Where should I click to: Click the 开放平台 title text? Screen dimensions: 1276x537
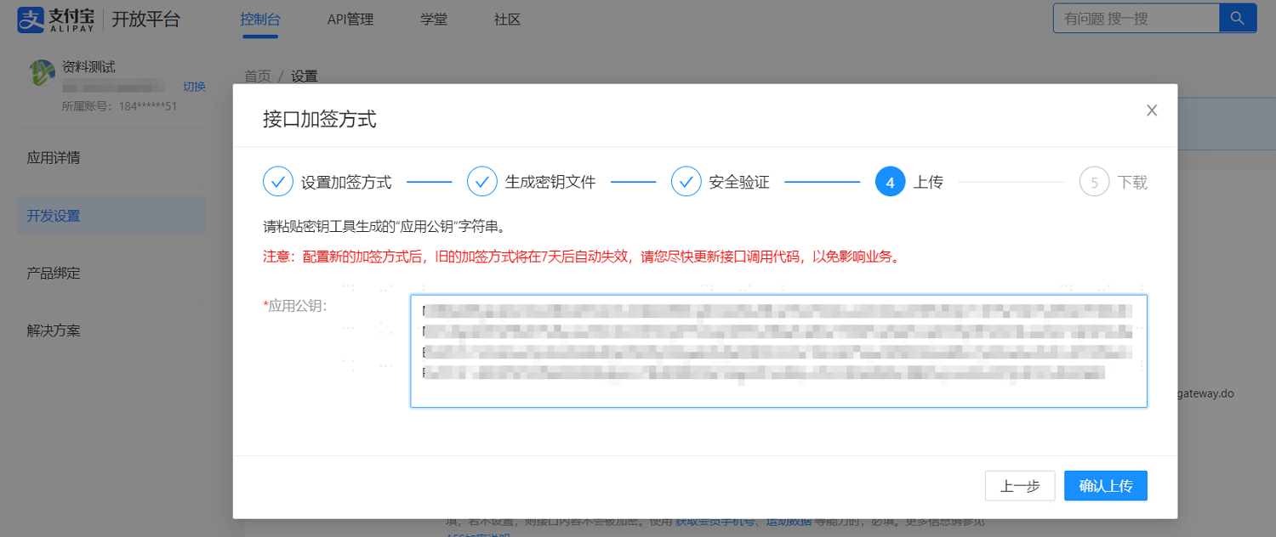click(x=146, y=20)
